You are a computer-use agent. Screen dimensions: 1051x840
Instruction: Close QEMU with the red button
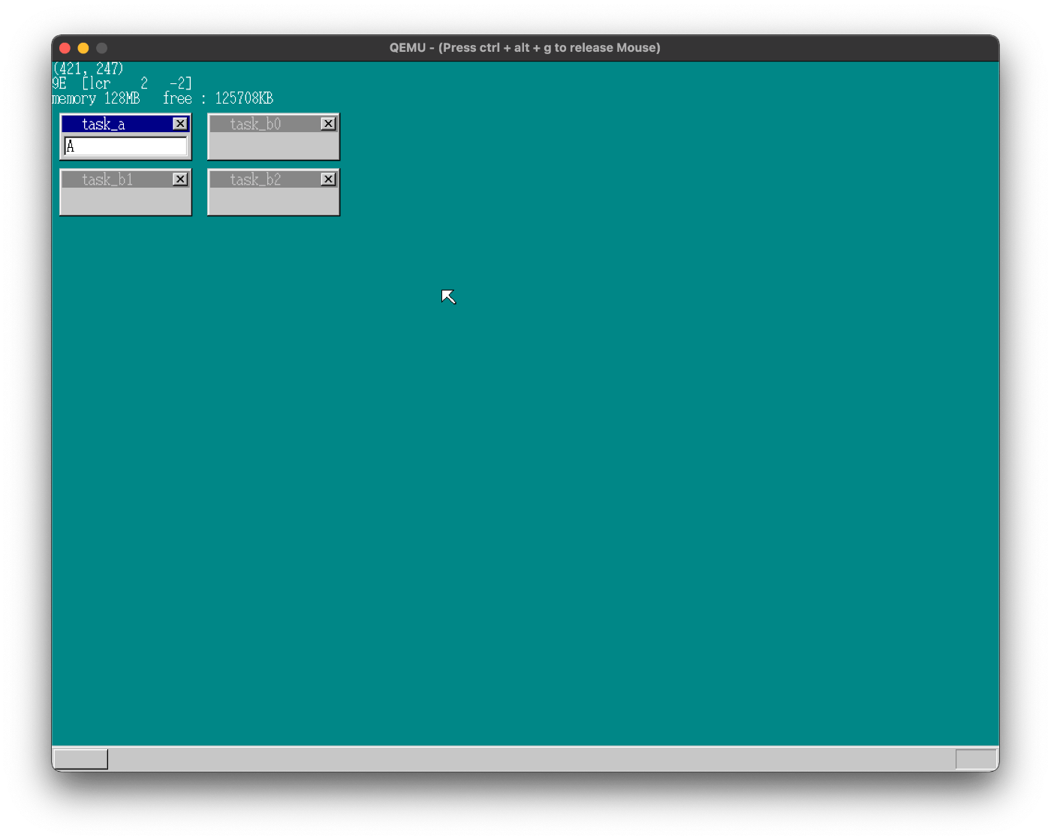coord(65,48)
